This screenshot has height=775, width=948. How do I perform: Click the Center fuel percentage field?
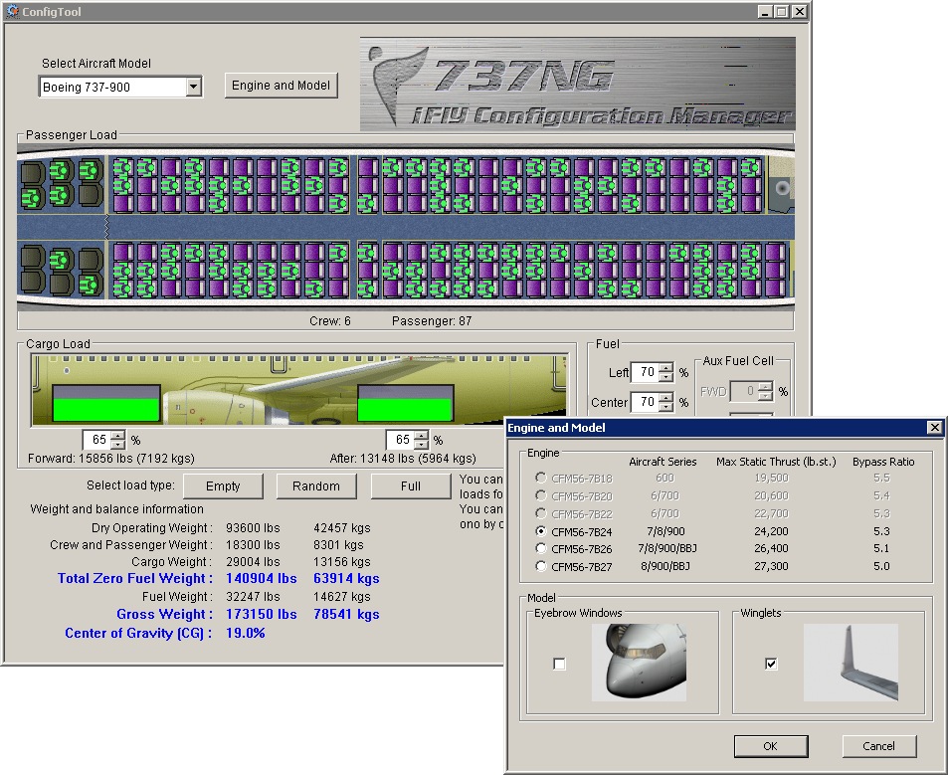(x=646, y=402)
